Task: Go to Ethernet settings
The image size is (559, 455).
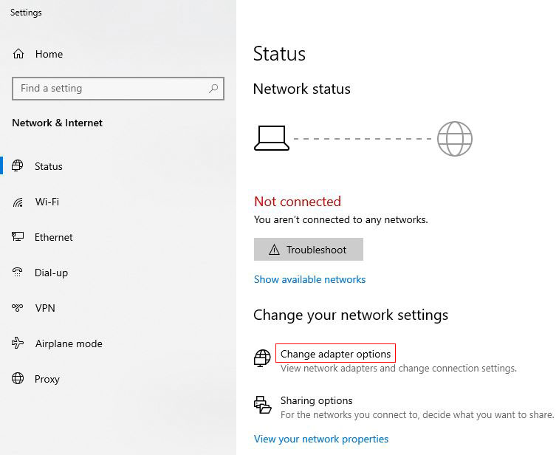Action: [x=53, y=237]
